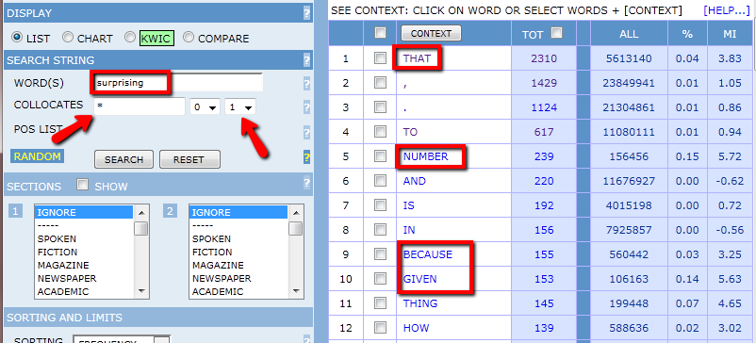Click scroll-down arrow of sections list 1

[x=141, y=290]
